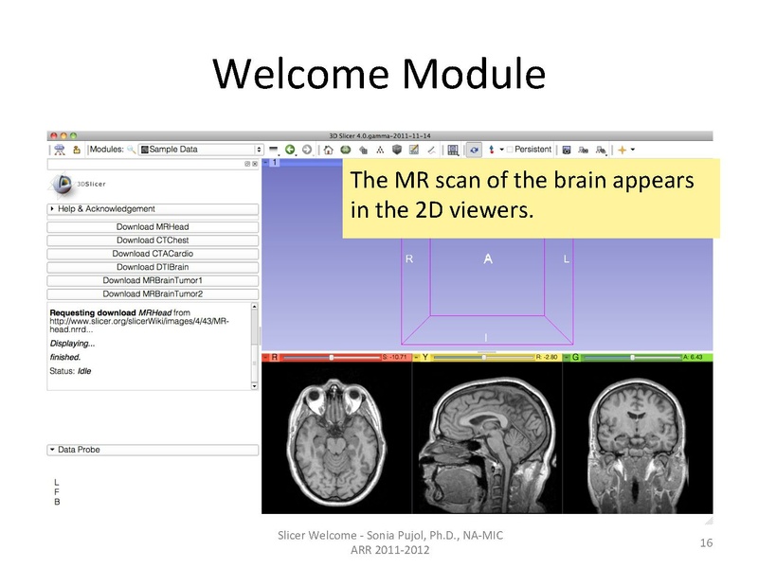Click the module search magnifier icon
This screenshot has width=758, height=568.
(130, 150)
